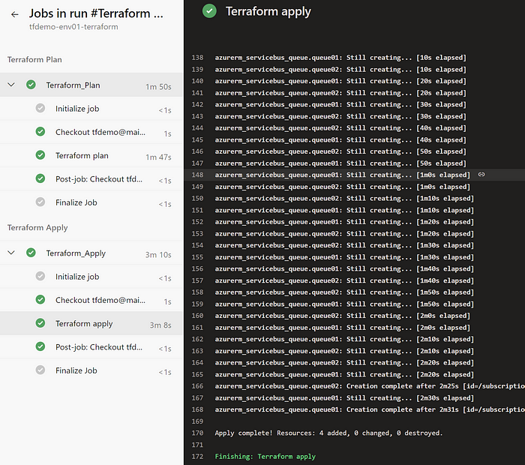Click log line number 166
Image resolution: width=525 pixels, height=465 pixels.
tap(197, 386)
